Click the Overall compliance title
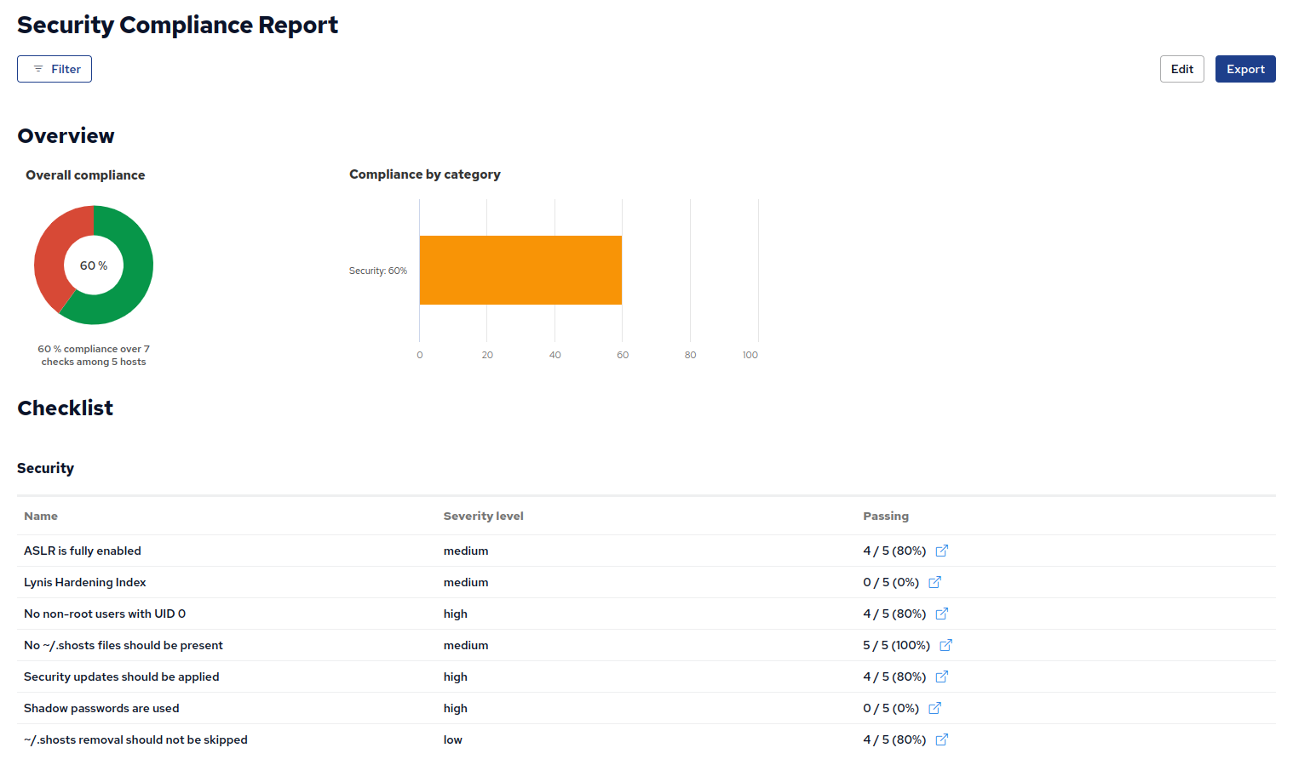Screen dimensions: 1293x765 85,174
